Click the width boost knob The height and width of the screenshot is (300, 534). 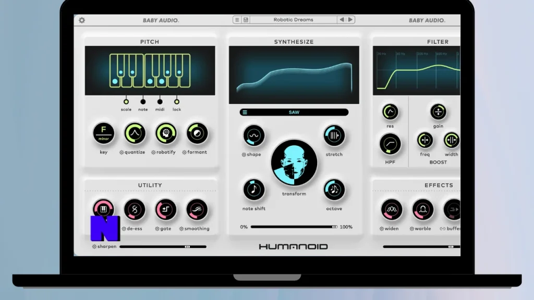point(452,140)
